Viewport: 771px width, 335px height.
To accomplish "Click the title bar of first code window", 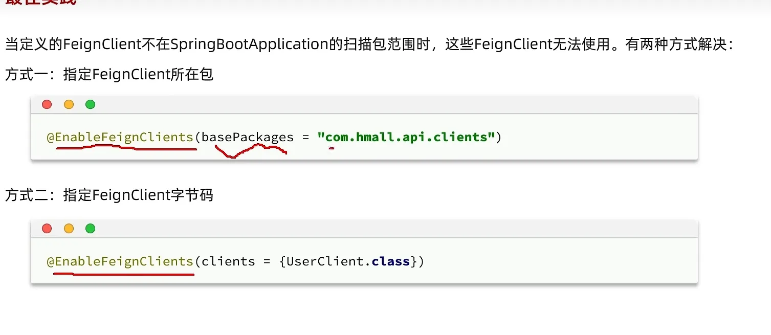I will coord(358,104).
